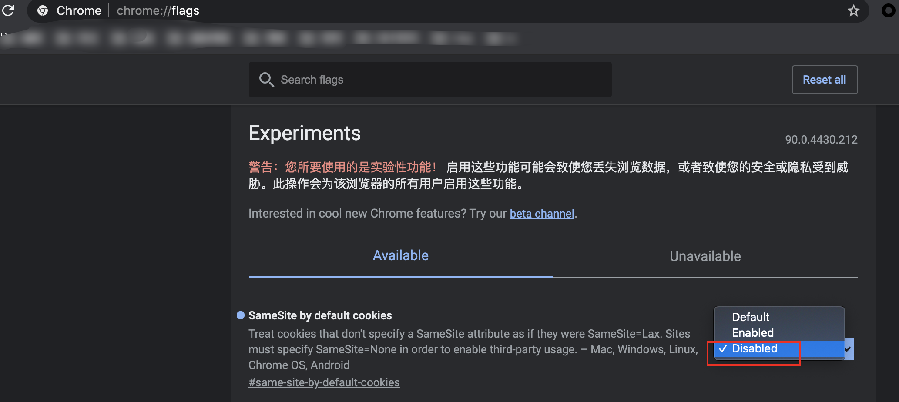Switch to the Available tab
This screenshot has width=899, height=402.
[400, 255]
